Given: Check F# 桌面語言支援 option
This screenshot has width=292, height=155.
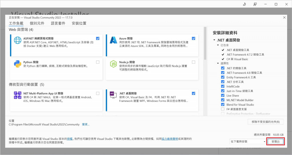Looking at the screenshot, I should (x=223, y=109).
